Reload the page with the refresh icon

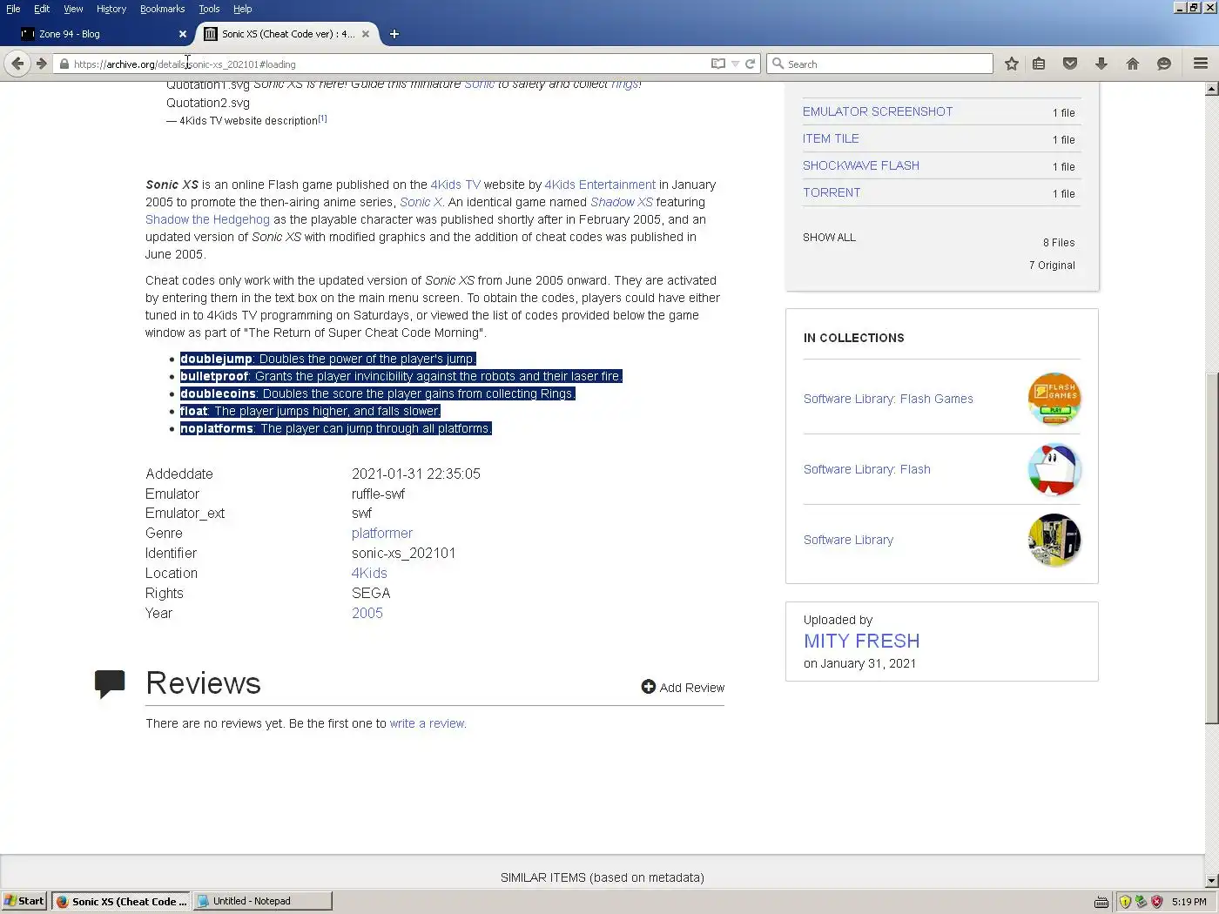tap(750, 64)
